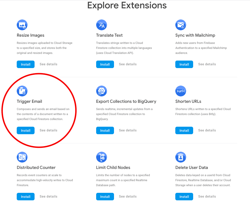Click the Limit Child Nodes extension icon
The height and width of the screenshot is (207, 250).
coord(101,157)
